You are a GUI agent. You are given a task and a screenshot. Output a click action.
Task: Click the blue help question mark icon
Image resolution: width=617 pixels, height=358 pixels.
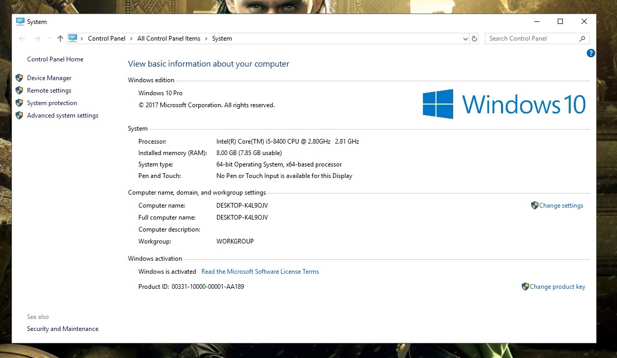click(590, 53)
